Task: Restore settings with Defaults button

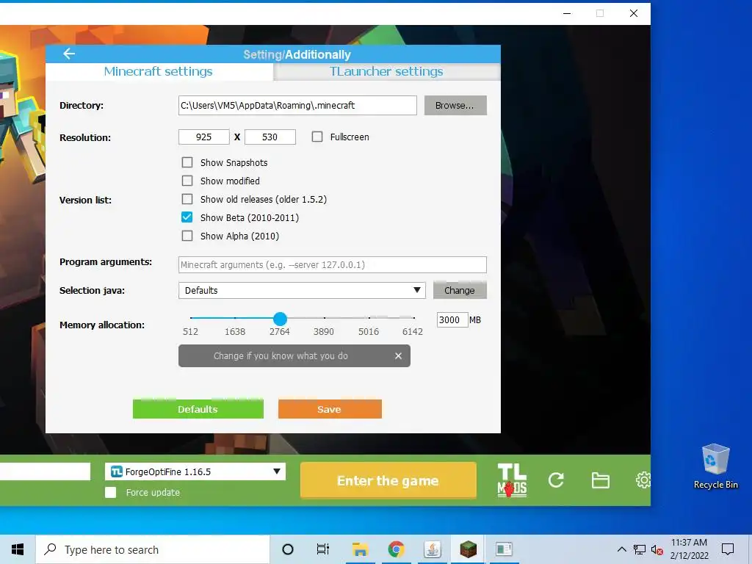Action: [x=198, y=409]
